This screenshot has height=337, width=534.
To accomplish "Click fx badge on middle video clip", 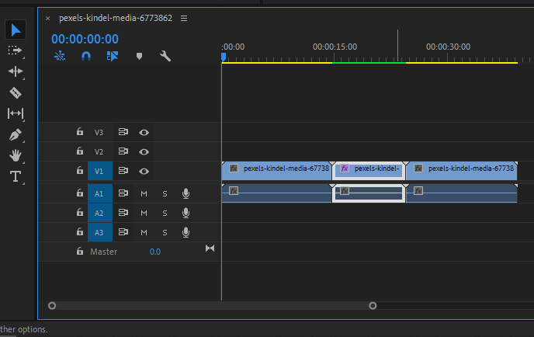I will click(x=345, y=168).
